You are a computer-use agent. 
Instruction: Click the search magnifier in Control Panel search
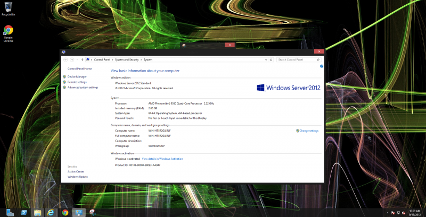point(318,60)
